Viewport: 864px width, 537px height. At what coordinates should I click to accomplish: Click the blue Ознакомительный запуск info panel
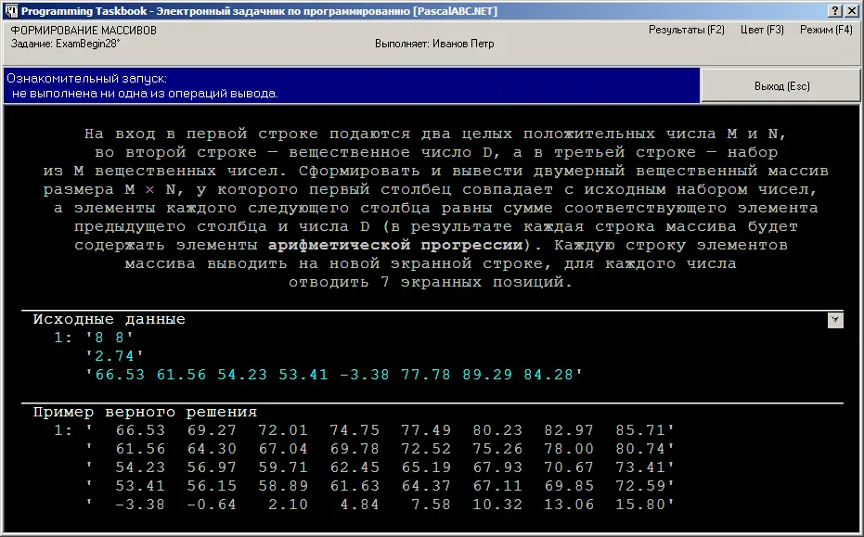coord(351,86)
